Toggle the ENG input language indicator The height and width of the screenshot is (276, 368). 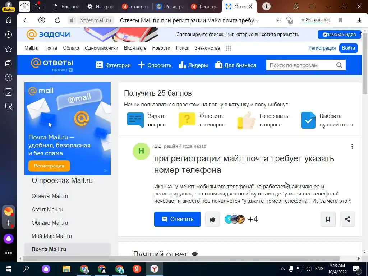click(x=319, y=269)
